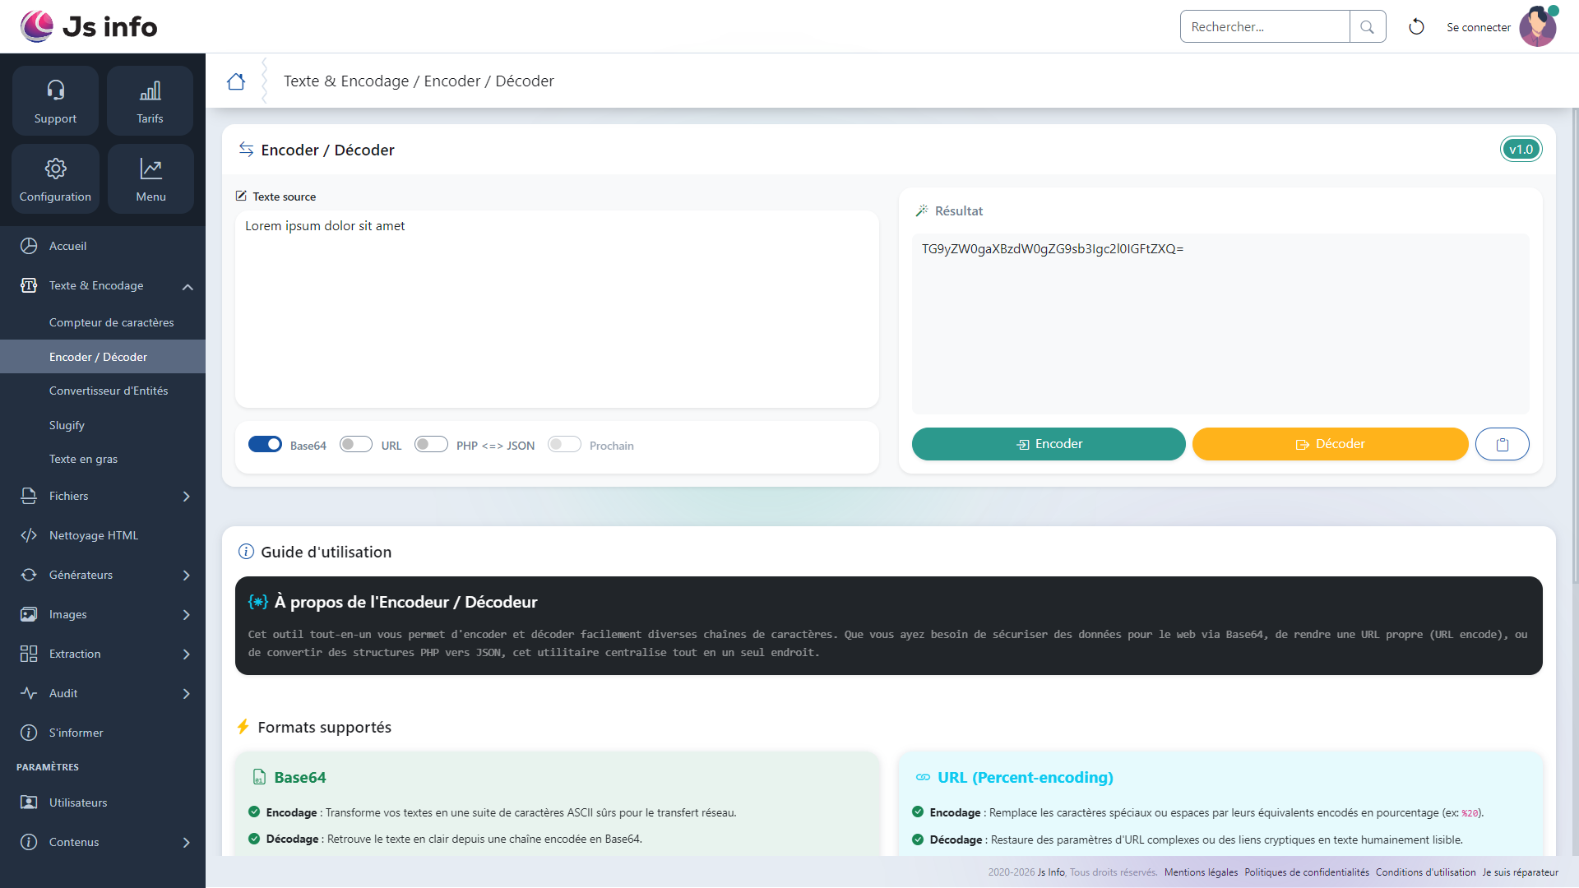The height and width of the screenshot is (888, 1579).
Task: Click the orange Décoder button
Action: (x=1330, y=444)
